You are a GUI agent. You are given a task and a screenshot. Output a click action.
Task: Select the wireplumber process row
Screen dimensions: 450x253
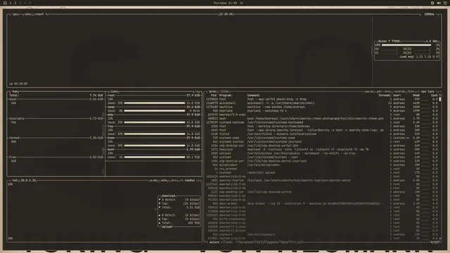pyautogui.click(x=322, y=165)
